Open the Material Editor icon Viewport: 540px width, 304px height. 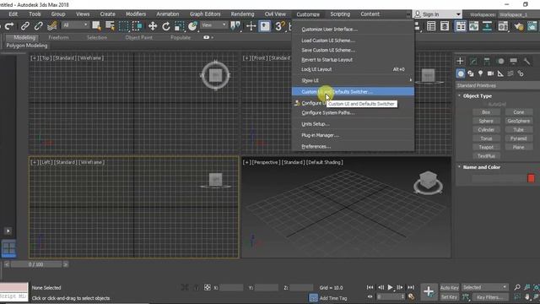coord(503,26)
